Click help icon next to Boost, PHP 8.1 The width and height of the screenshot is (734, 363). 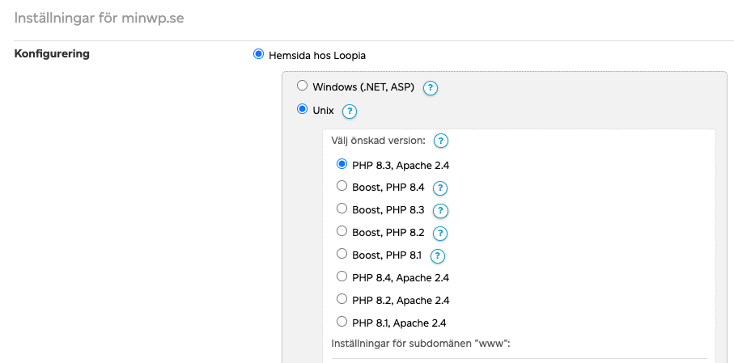[x=438, y=256]
